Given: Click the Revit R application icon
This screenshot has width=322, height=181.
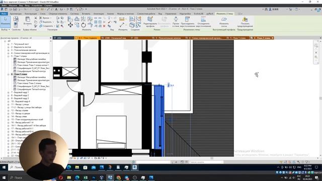Looking at the screenshot, I should pos(2,9).
